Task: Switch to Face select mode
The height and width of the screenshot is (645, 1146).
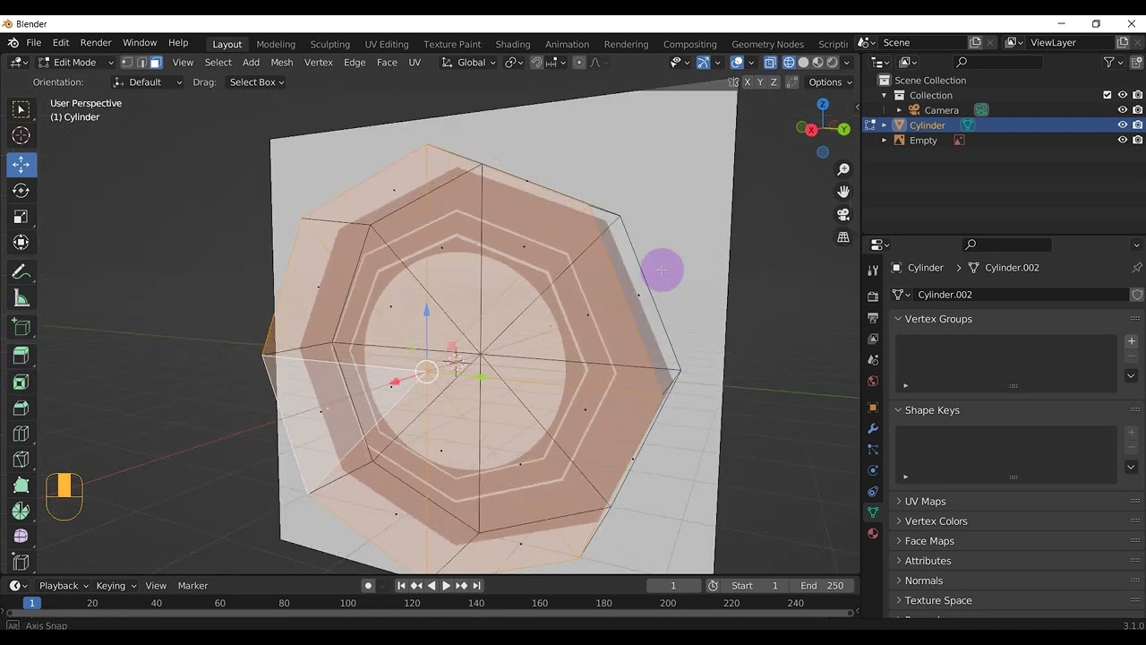Action: tap(156, 63)
